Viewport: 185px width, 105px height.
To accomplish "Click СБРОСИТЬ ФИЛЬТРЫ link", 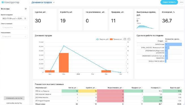I will [x=14, y=103].
